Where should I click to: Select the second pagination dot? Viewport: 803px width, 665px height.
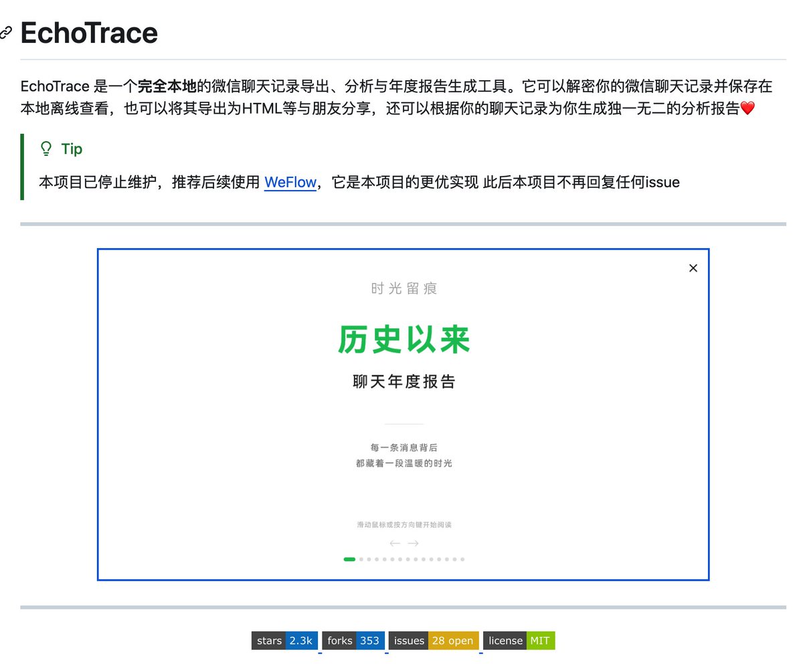pos(361,559)
